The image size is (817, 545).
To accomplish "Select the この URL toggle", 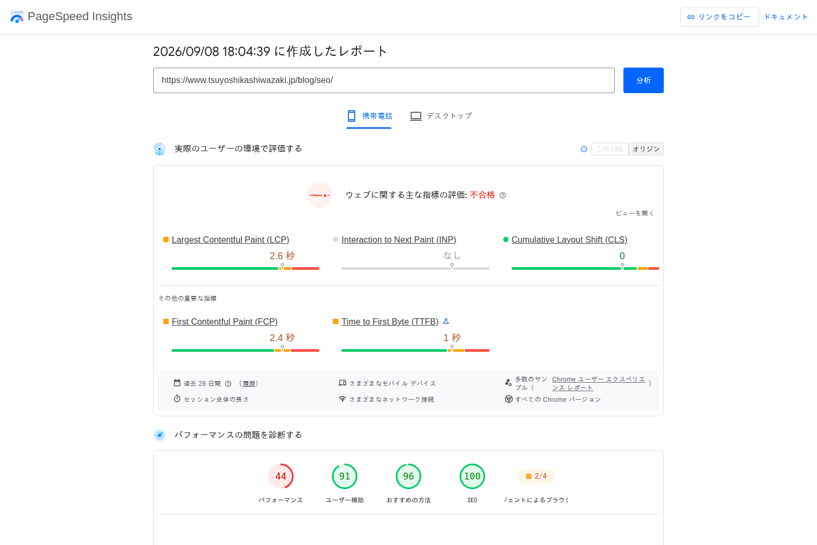I will tap(610, 149).
